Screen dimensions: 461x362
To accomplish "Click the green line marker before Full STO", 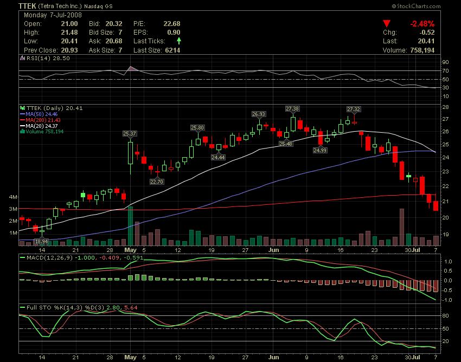I will [22, 308].
